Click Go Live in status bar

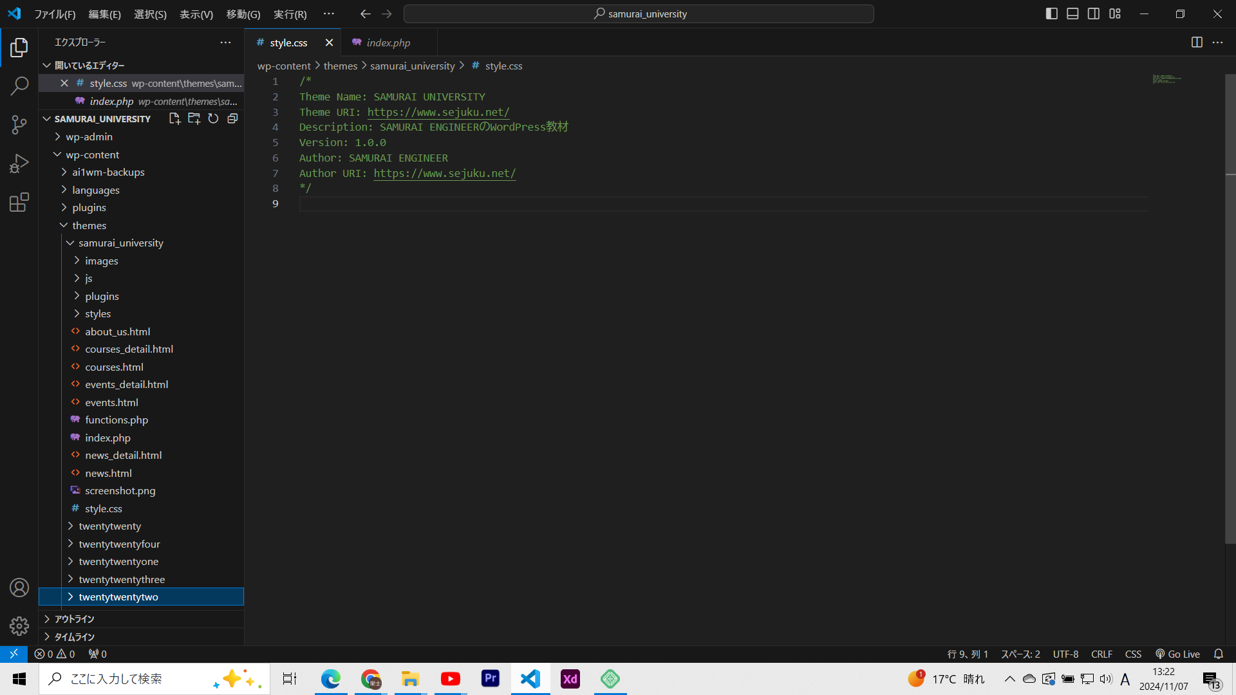[1177, 654]
